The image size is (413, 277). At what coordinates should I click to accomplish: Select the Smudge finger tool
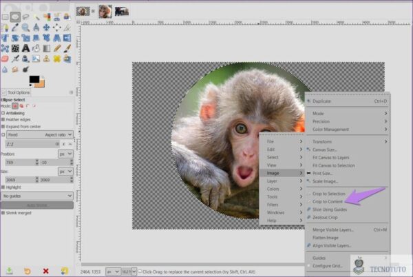tap(15, 70)
